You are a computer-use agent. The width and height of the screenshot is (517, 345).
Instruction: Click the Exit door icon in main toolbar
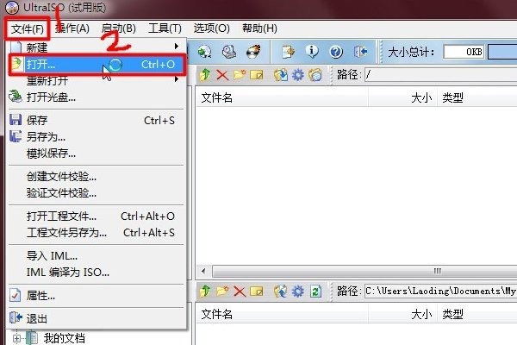click(x=360, y=52)
